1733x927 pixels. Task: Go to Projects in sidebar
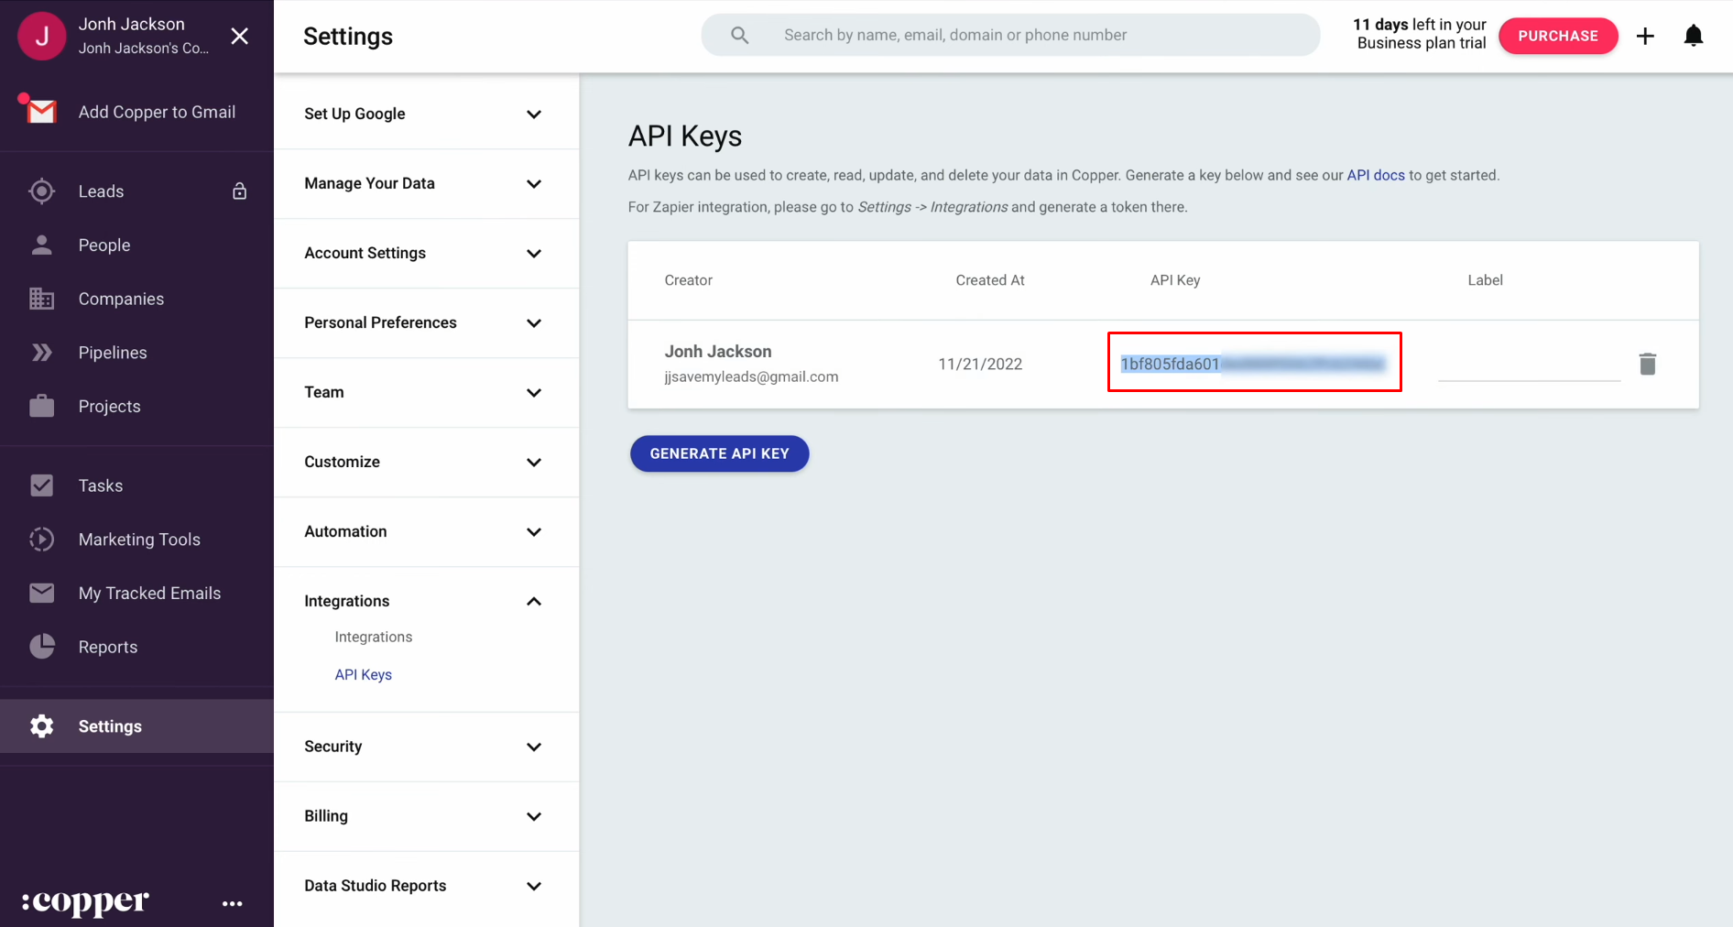[109, 406]
